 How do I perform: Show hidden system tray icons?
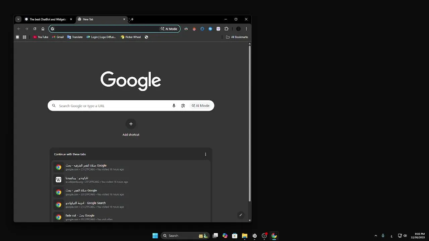click(376, 236)
